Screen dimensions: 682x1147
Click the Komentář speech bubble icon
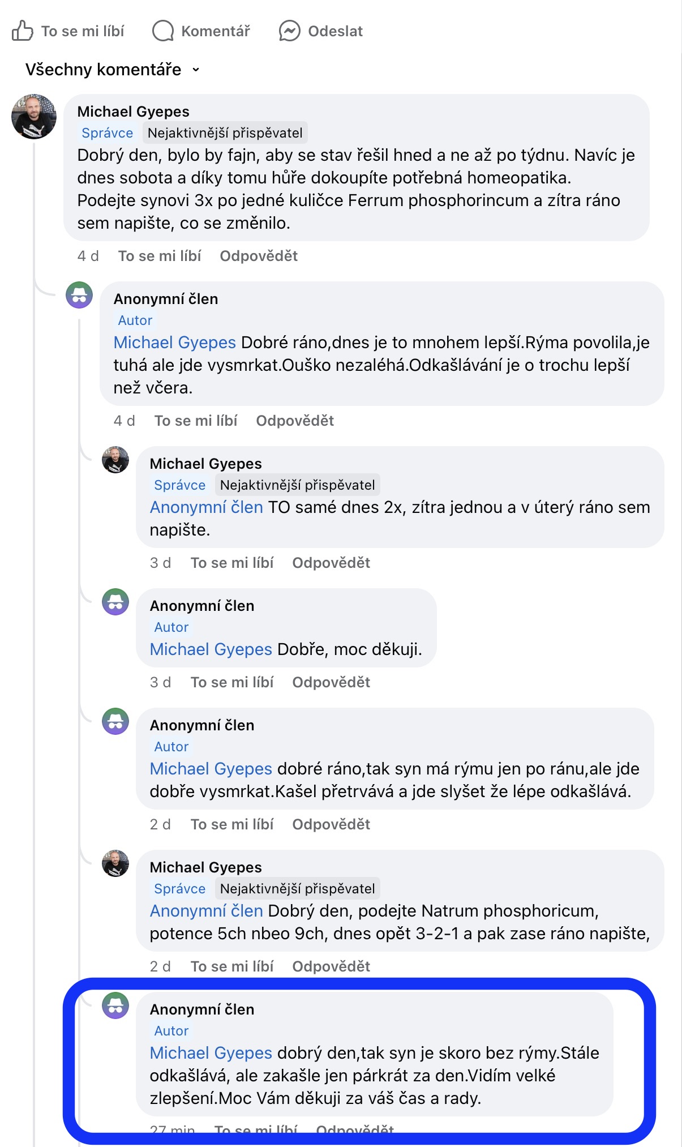pos(163,31)
